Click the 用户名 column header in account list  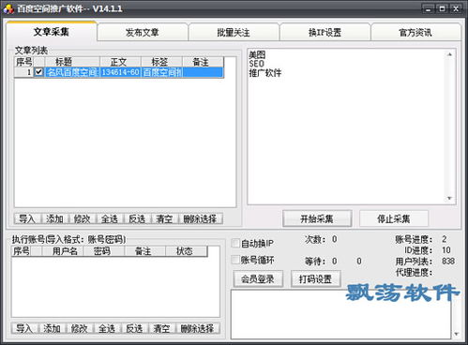point(63,250)
